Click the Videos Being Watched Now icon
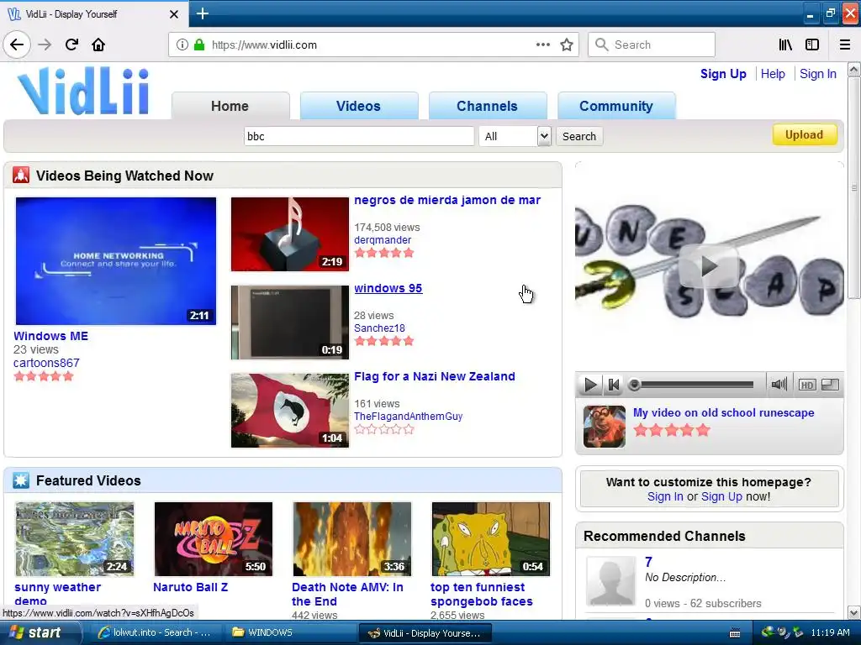Screen dimensions: 861x645 click(21, 176)
